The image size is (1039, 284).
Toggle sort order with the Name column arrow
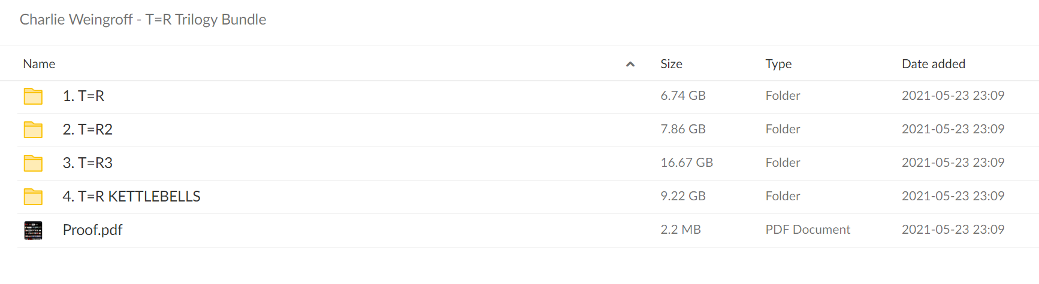click(x=630, y=64)
